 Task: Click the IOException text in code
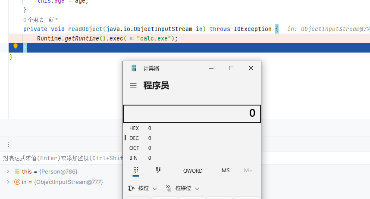click(252, 29)
